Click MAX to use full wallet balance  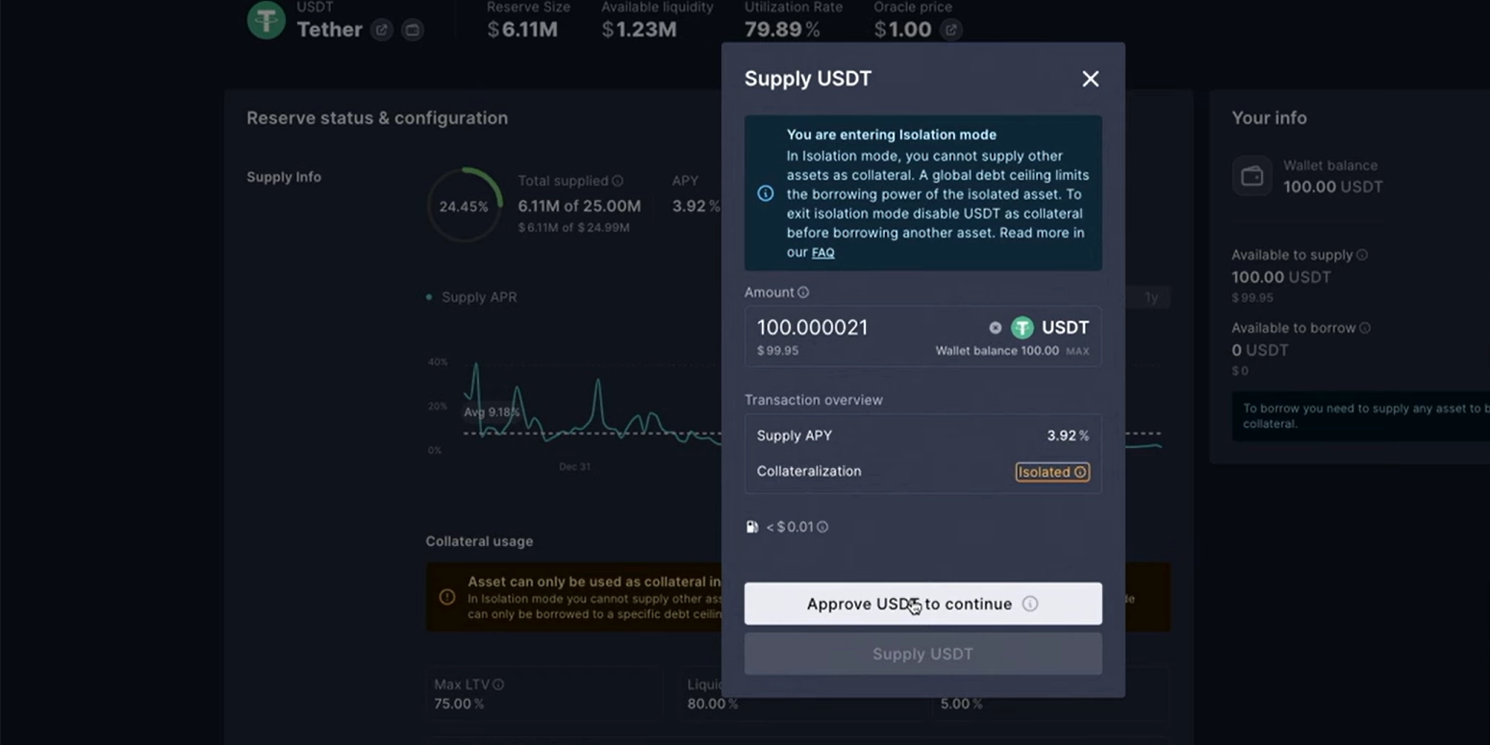point(1077,351)
